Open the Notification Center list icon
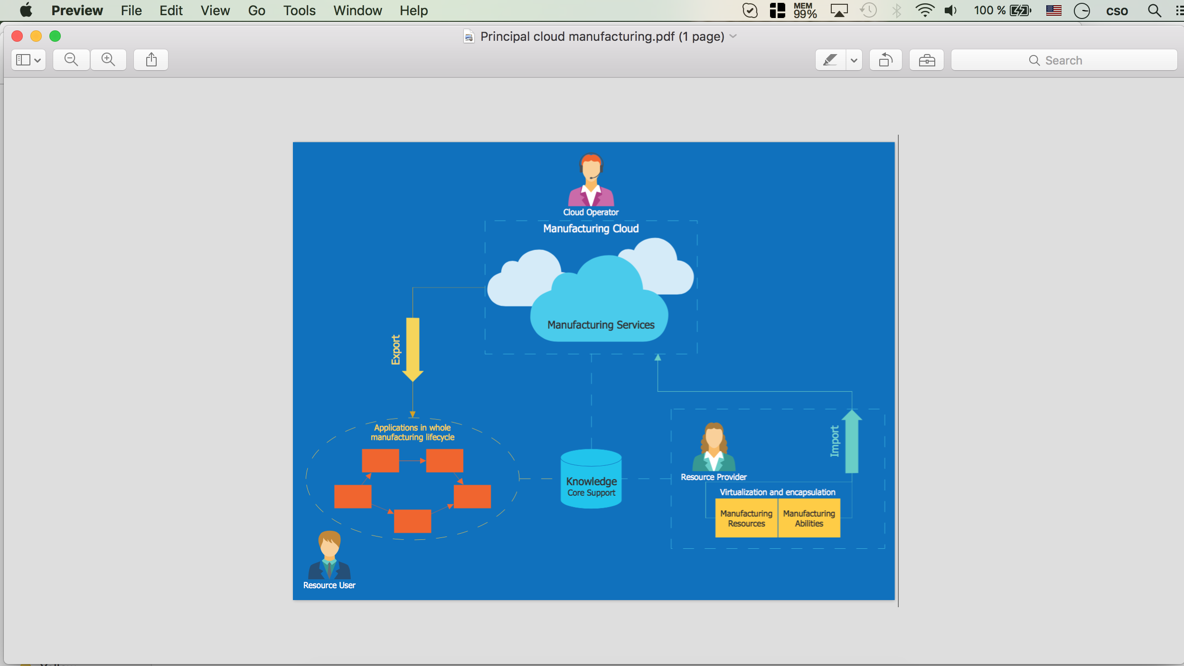1184x666 pixels. pos(1179,10)
